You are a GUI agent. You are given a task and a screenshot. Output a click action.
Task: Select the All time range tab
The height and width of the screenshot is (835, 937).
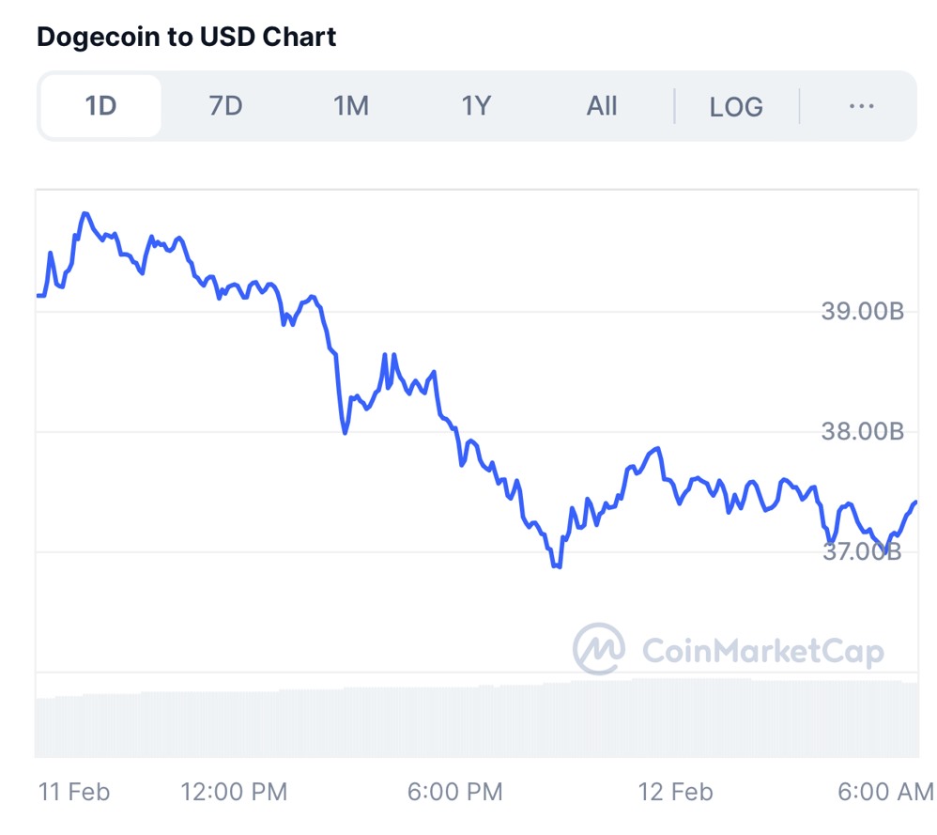(602, 106)
